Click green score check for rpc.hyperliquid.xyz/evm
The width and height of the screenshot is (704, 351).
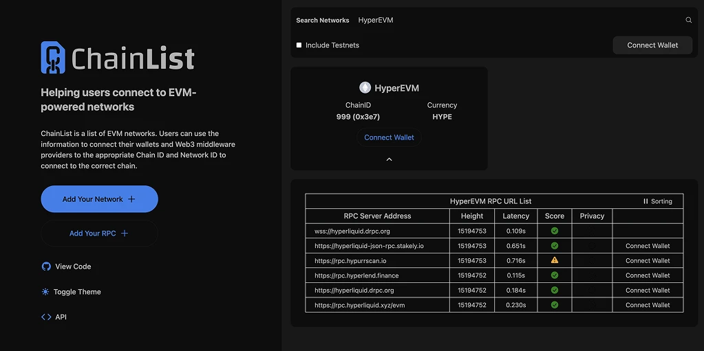pyautogui.click(x=555, y=305)
